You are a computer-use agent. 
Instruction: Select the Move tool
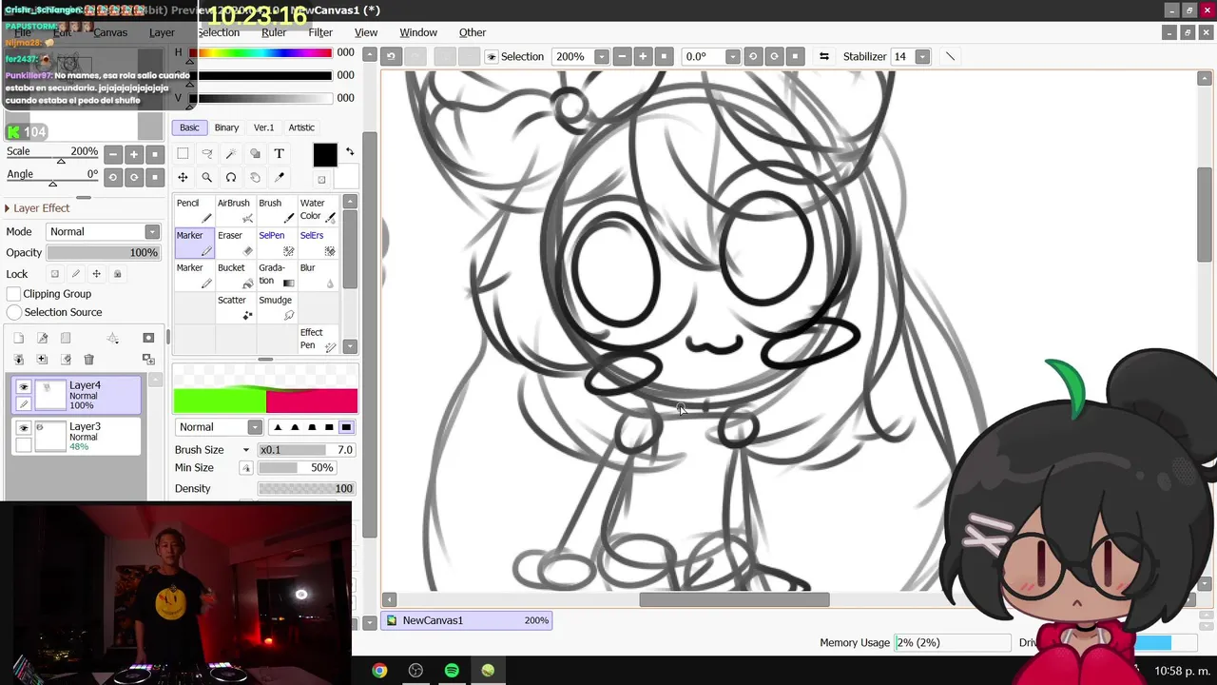pos(183,178)
